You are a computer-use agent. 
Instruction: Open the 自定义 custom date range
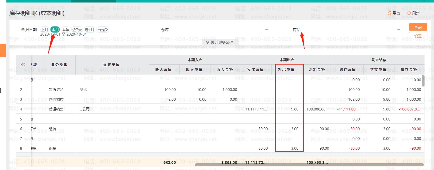[x=103, y=30]
